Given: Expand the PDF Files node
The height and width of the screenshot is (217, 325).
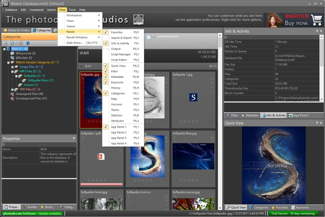Looking at the screenshot, I should coord(13,89).
